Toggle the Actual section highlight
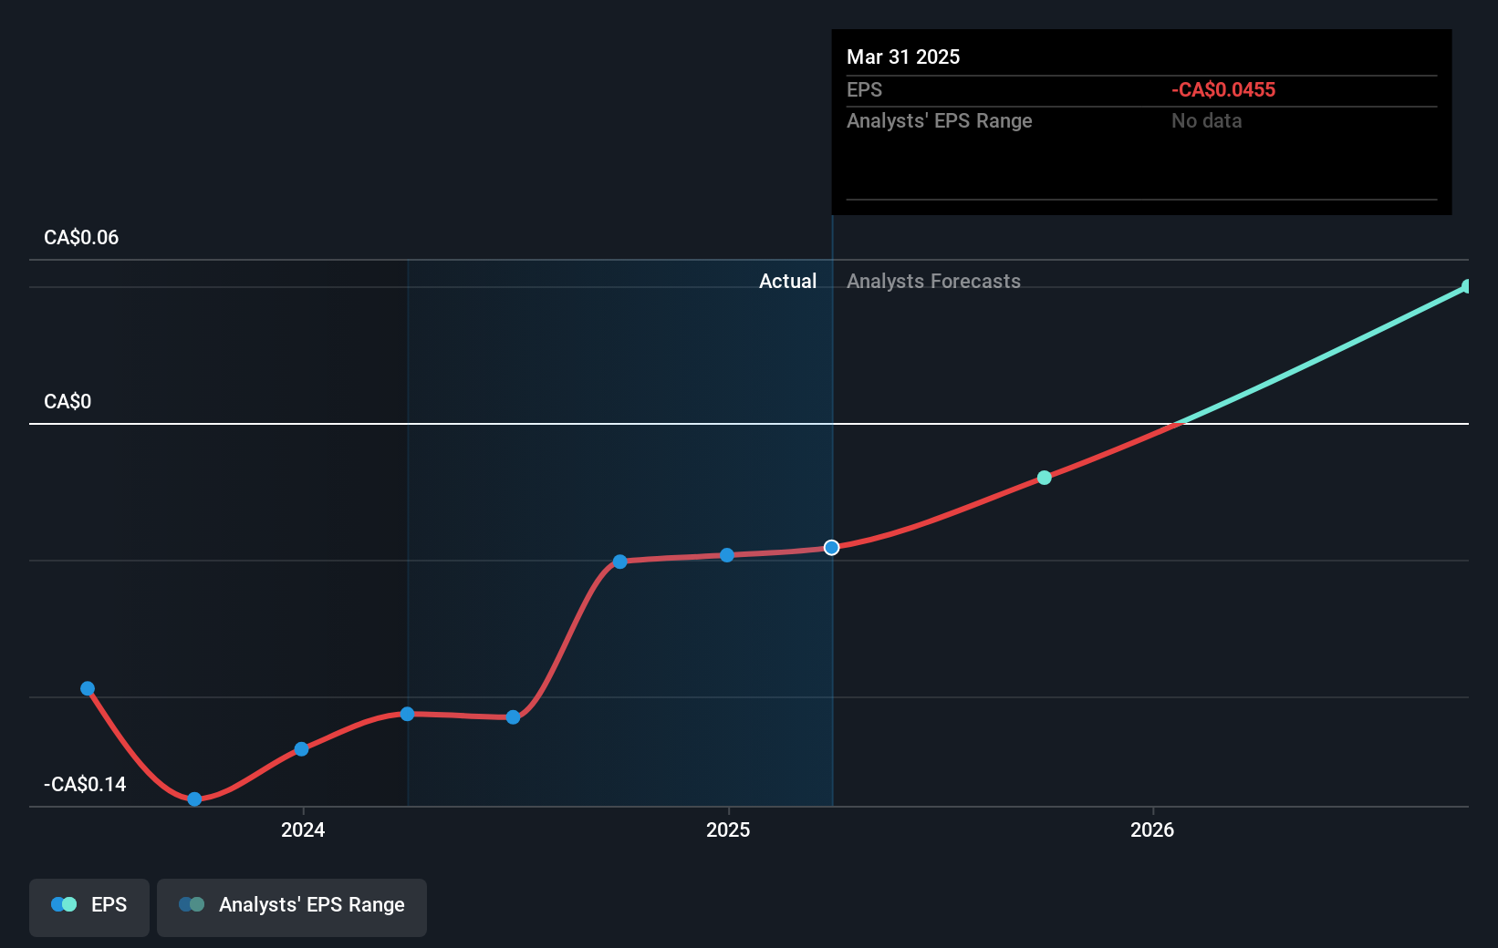The height and width of the screenshot is (948, 1498). [788, 281]
